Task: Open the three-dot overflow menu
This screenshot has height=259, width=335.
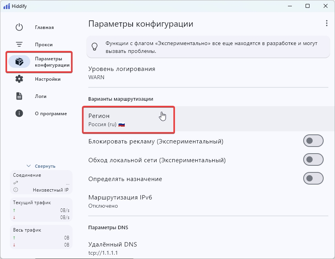Action: click(x=326, y=24)
